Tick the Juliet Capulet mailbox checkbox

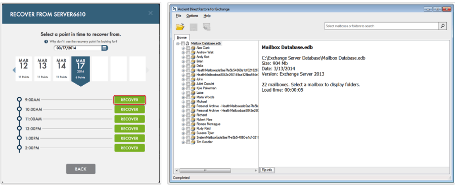tap(188, 84)
